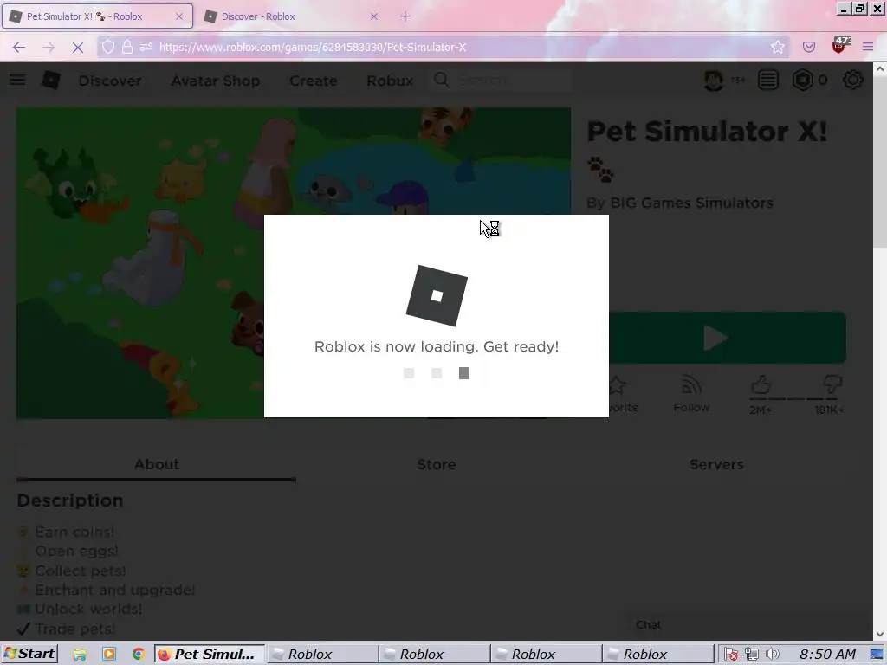Click the show desktop tray icon
The height and width of the screenshot is (665, 887).
point(877,655)
